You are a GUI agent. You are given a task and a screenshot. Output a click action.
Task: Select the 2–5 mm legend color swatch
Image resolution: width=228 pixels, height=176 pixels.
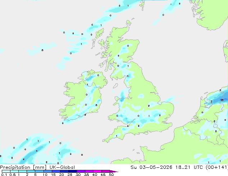[31, 171]
